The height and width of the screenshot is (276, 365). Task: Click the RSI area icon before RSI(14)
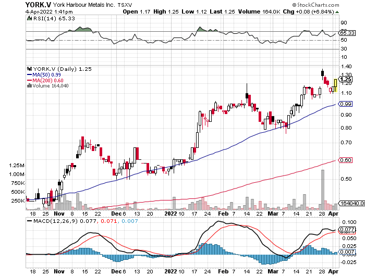pos(29,18)
